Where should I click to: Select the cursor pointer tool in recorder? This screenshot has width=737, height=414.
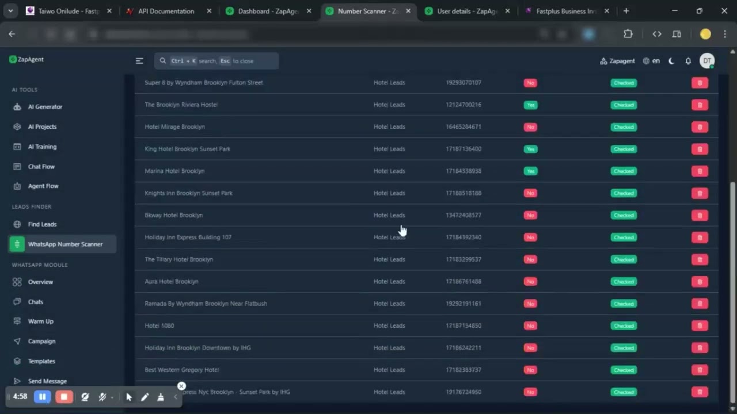pos(129,397)
